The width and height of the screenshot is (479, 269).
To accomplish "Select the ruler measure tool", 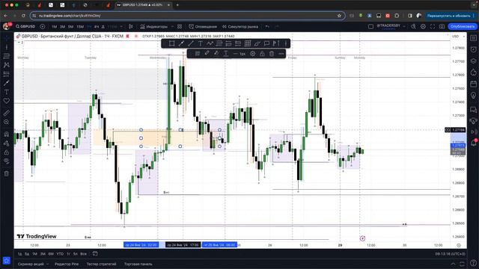I will click(x=7, y=113).
